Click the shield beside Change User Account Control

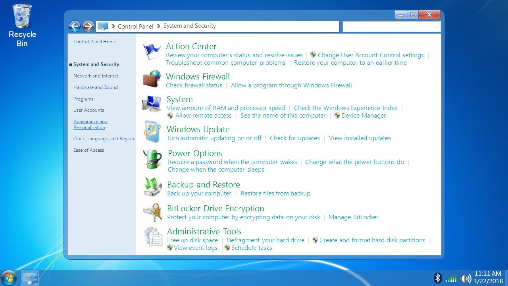(x=313, y=55)
